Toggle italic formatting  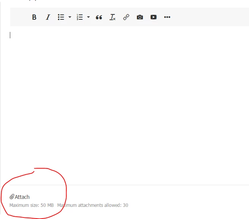tap(48, 17)
